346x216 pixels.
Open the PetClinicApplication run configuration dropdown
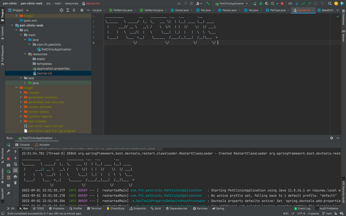pyautogui.click(x=231, y=3)
